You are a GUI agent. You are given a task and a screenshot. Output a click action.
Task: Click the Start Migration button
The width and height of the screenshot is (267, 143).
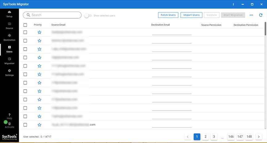233,15
